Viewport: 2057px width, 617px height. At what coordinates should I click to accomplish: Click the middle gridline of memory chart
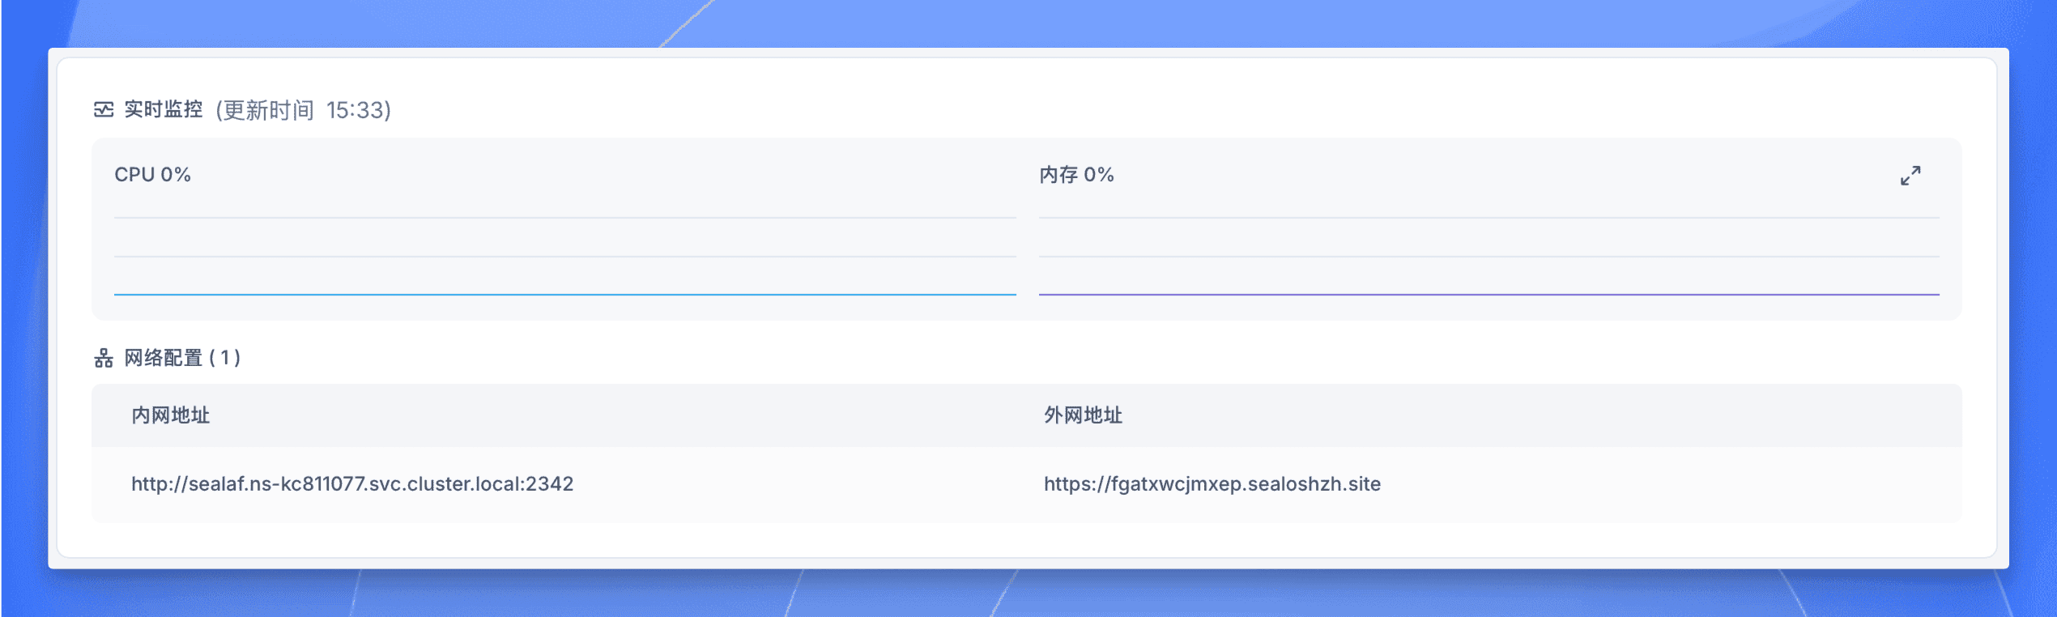pyautogui.click(x=1489, y=257)
